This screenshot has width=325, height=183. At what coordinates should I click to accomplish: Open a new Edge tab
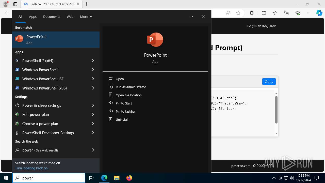tap(87, 4)
